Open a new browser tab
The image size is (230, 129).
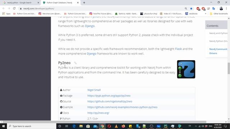point(84,3)
